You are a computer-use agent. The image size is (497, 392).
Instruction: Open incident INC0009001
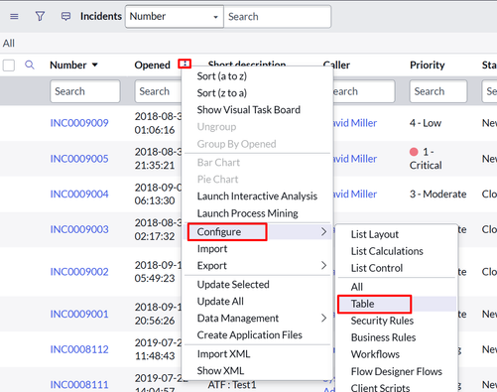[x=79, y=314]
